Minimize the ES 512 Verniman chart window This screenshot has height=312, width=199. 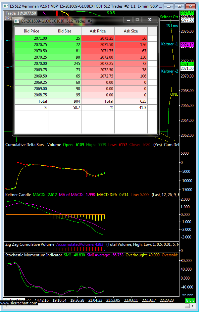pos(169,6)
